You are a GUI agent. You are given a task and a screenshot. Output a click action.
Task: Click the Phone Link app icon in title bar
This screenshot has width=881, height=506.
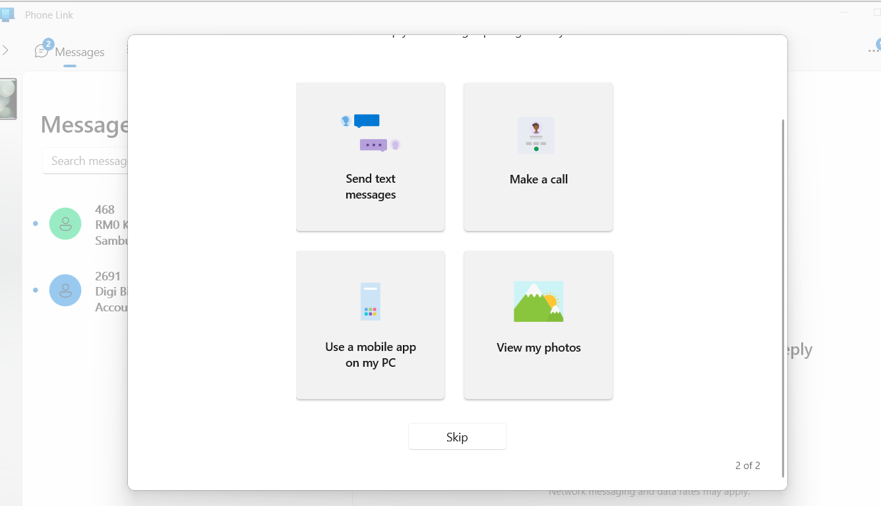pyautogui.click(x=8, y=15)
